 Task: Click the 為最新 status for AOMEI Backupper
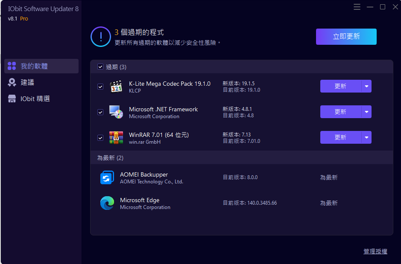[x=329, y=177]
